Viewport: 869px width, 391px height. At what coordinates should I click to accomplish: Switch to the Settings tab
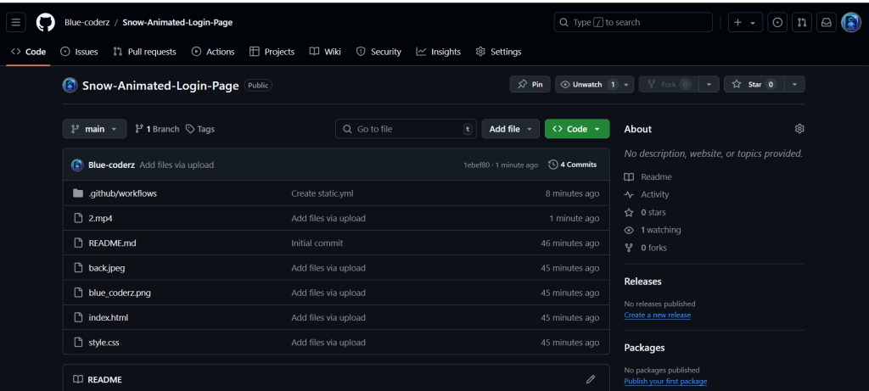pyautogui.click(x=498, y=52)
